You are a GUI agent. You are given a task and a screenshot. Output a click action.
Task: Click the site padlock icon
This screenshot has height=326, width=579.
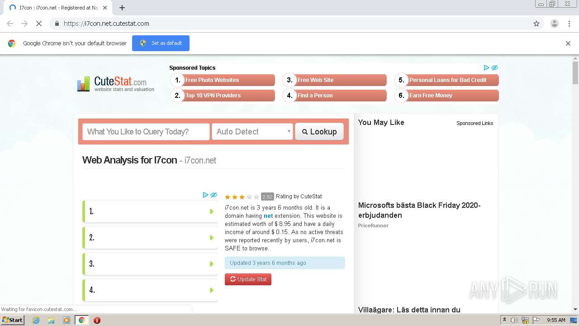pos(57,24)
